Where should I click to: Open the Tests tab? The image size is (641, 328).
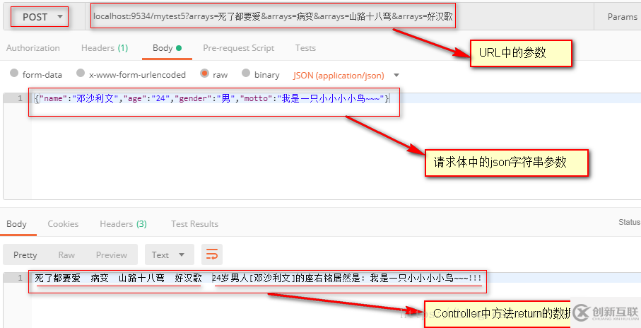[x=305, y=48]
